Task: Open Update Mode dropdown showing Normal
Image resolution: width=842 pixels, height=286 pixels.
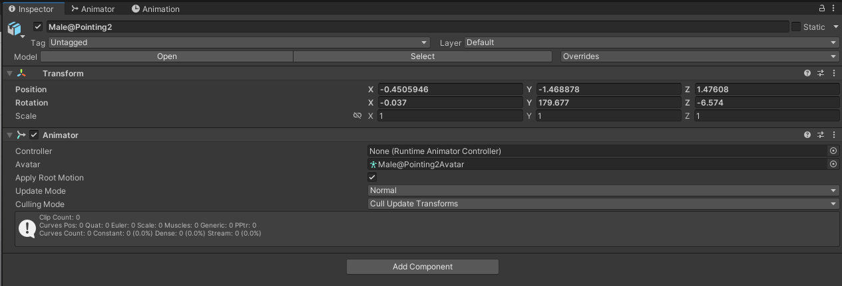Action: click(603, 190)
